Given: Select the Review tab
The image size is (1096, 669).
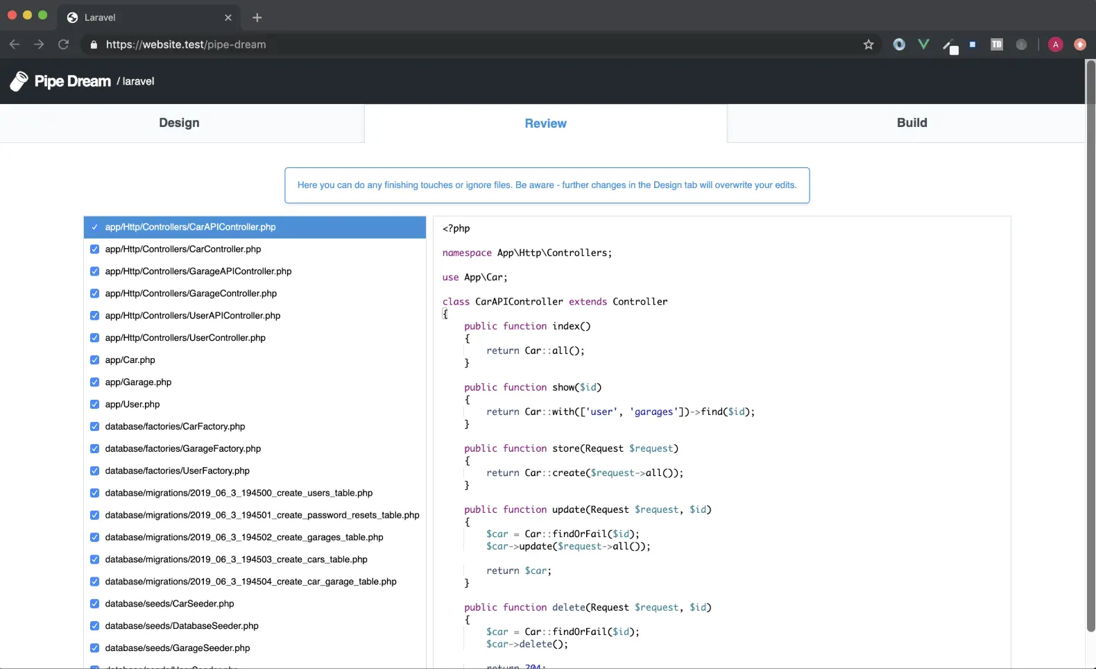Looking at the screenshot, I should 546,124.
